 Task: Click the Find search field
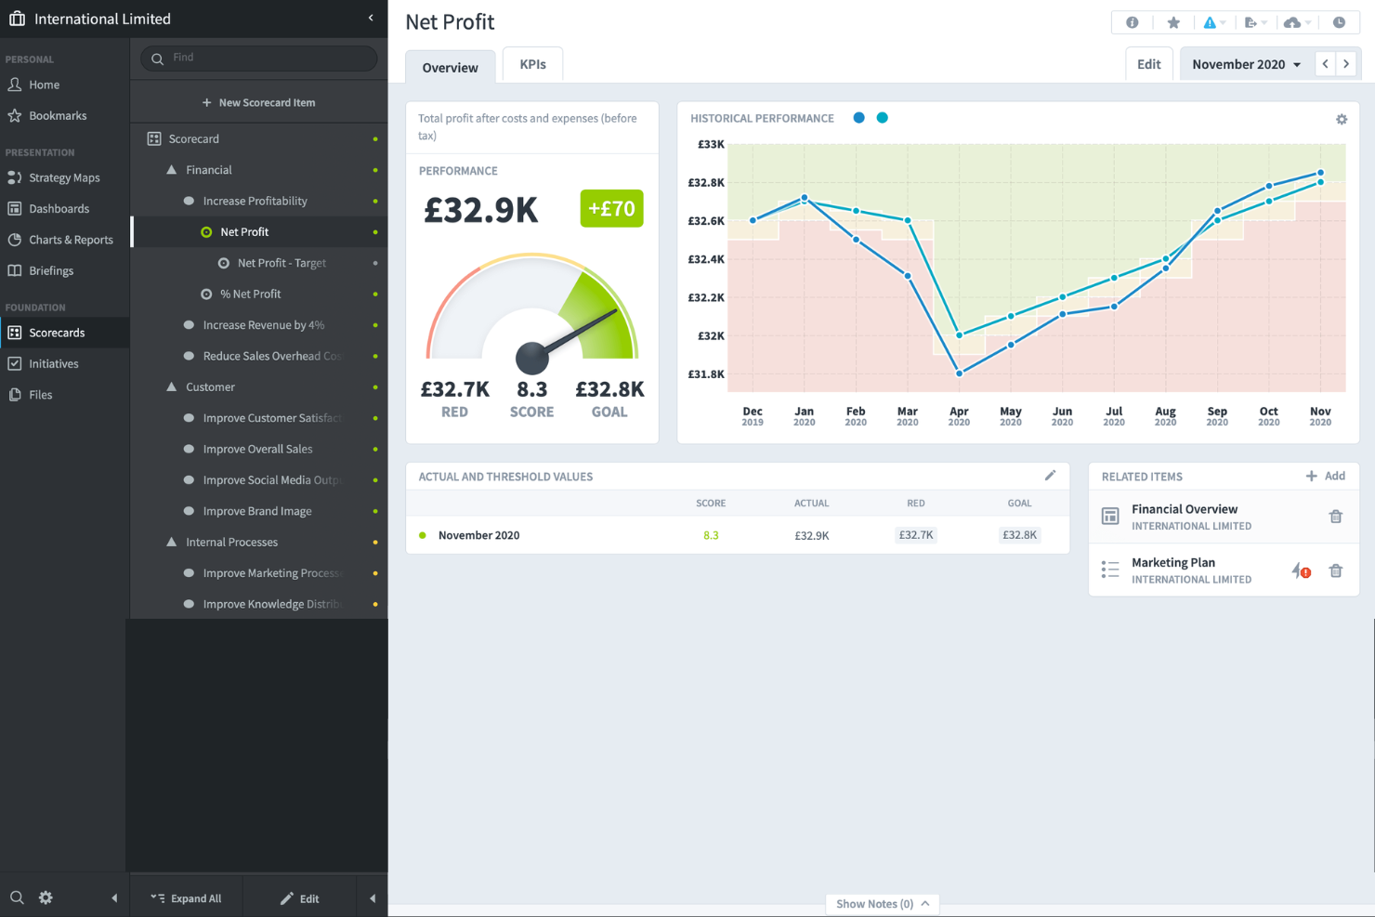(258, 58)
